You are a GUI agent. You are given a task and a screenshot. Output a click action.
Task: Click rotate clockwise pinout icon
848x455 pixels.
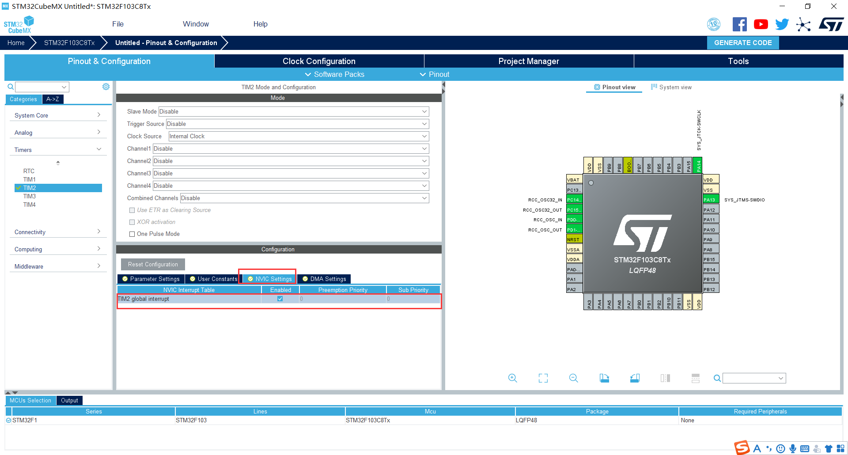[604, 378]
